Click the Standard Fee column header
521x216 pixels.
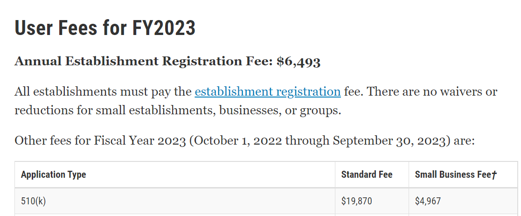(x=367, y=174)
